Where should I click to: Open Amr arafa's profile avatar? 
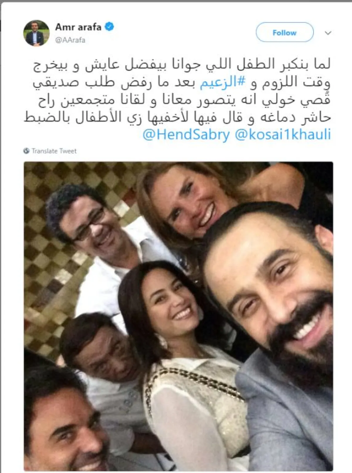point(36,33)
